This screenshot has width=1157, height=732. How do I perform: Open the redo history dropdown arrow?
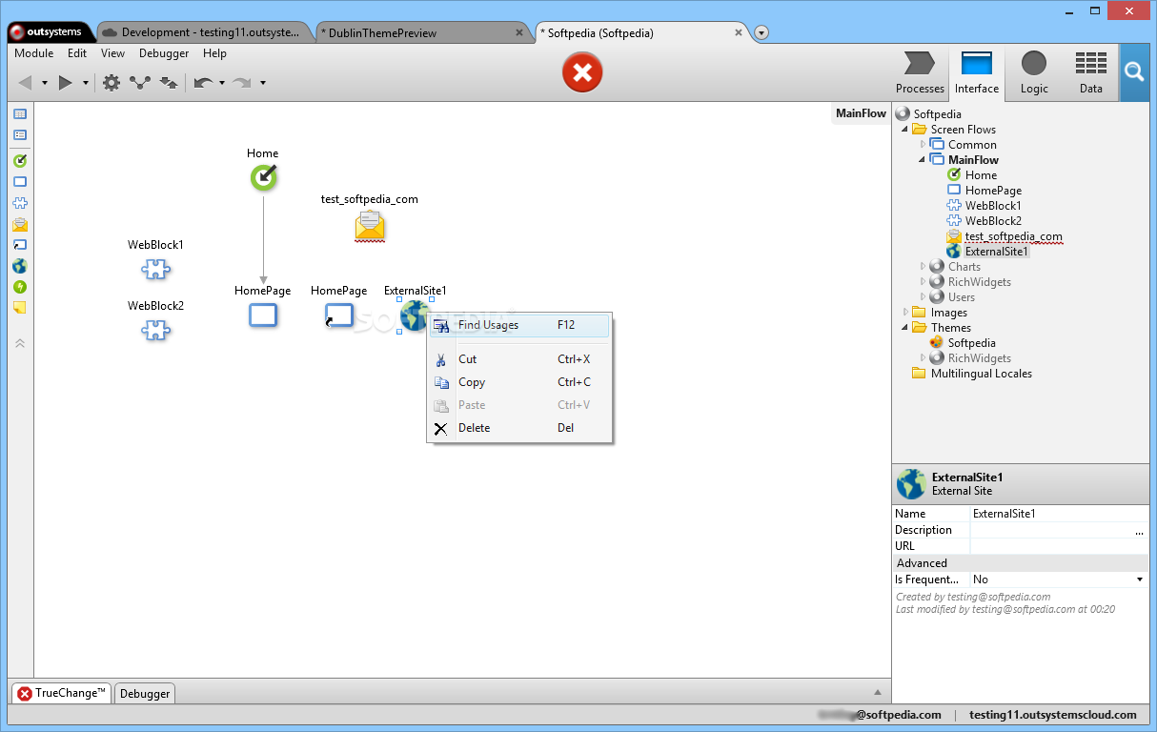262,83
